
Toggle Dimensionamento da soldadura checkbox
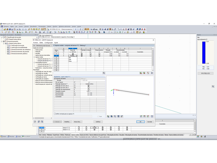click(x=8, y=49)
